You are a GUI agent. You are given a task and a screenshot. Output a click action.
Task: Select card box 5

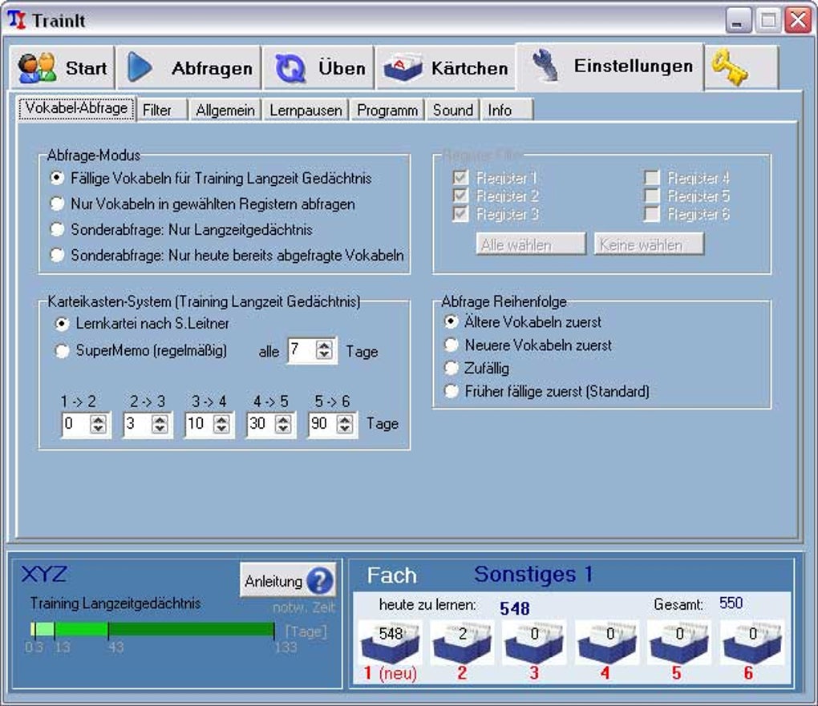click(x=678, y=643)
